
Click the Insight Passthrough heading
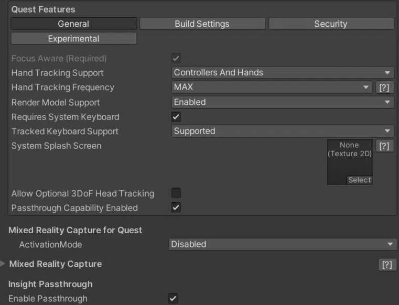click(x=50, y=284)
